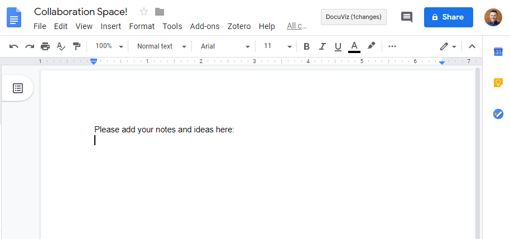Open the Tasks side panel icon
The width and height of the screenshot is (510, 239).
pyautogui.click(x=498, y=114)
